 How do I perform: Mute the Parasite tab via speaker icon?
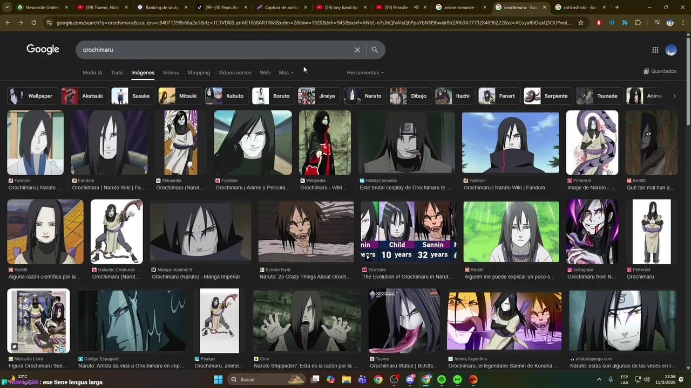[416, 8]
